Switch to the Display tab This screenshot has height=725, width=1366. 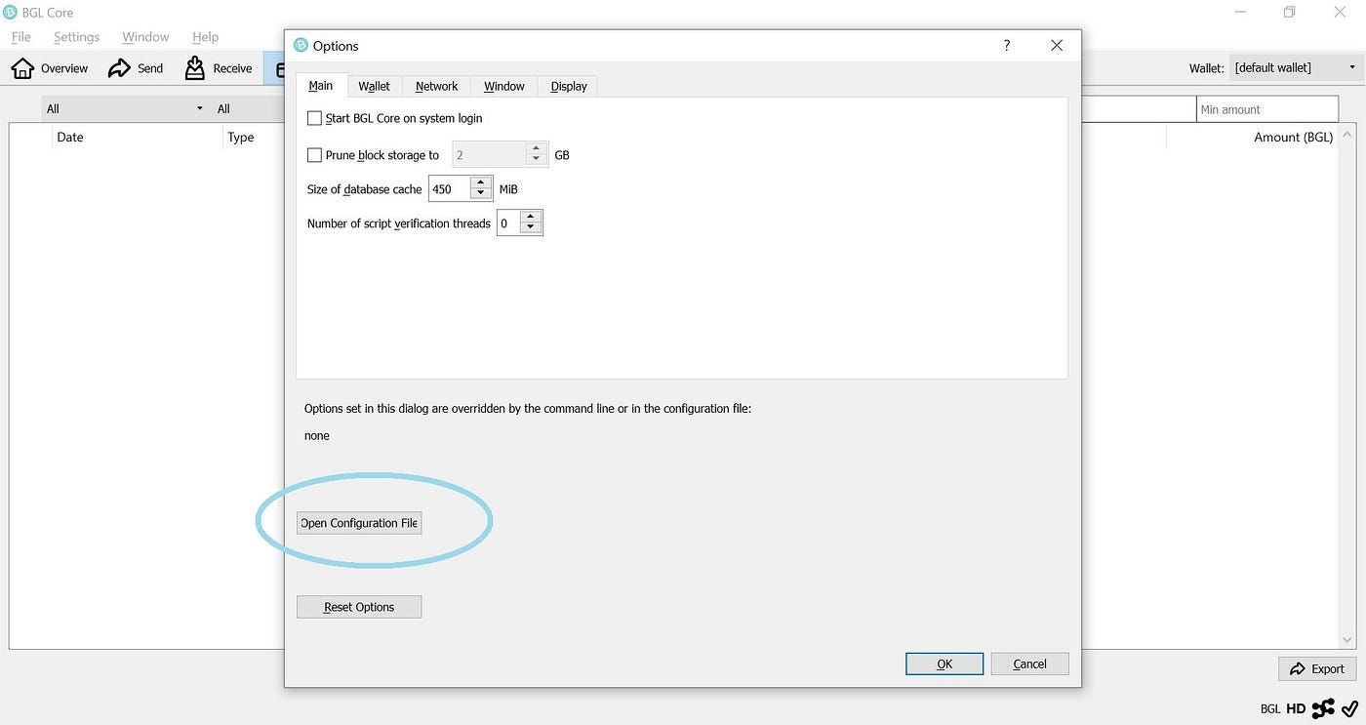569,86
